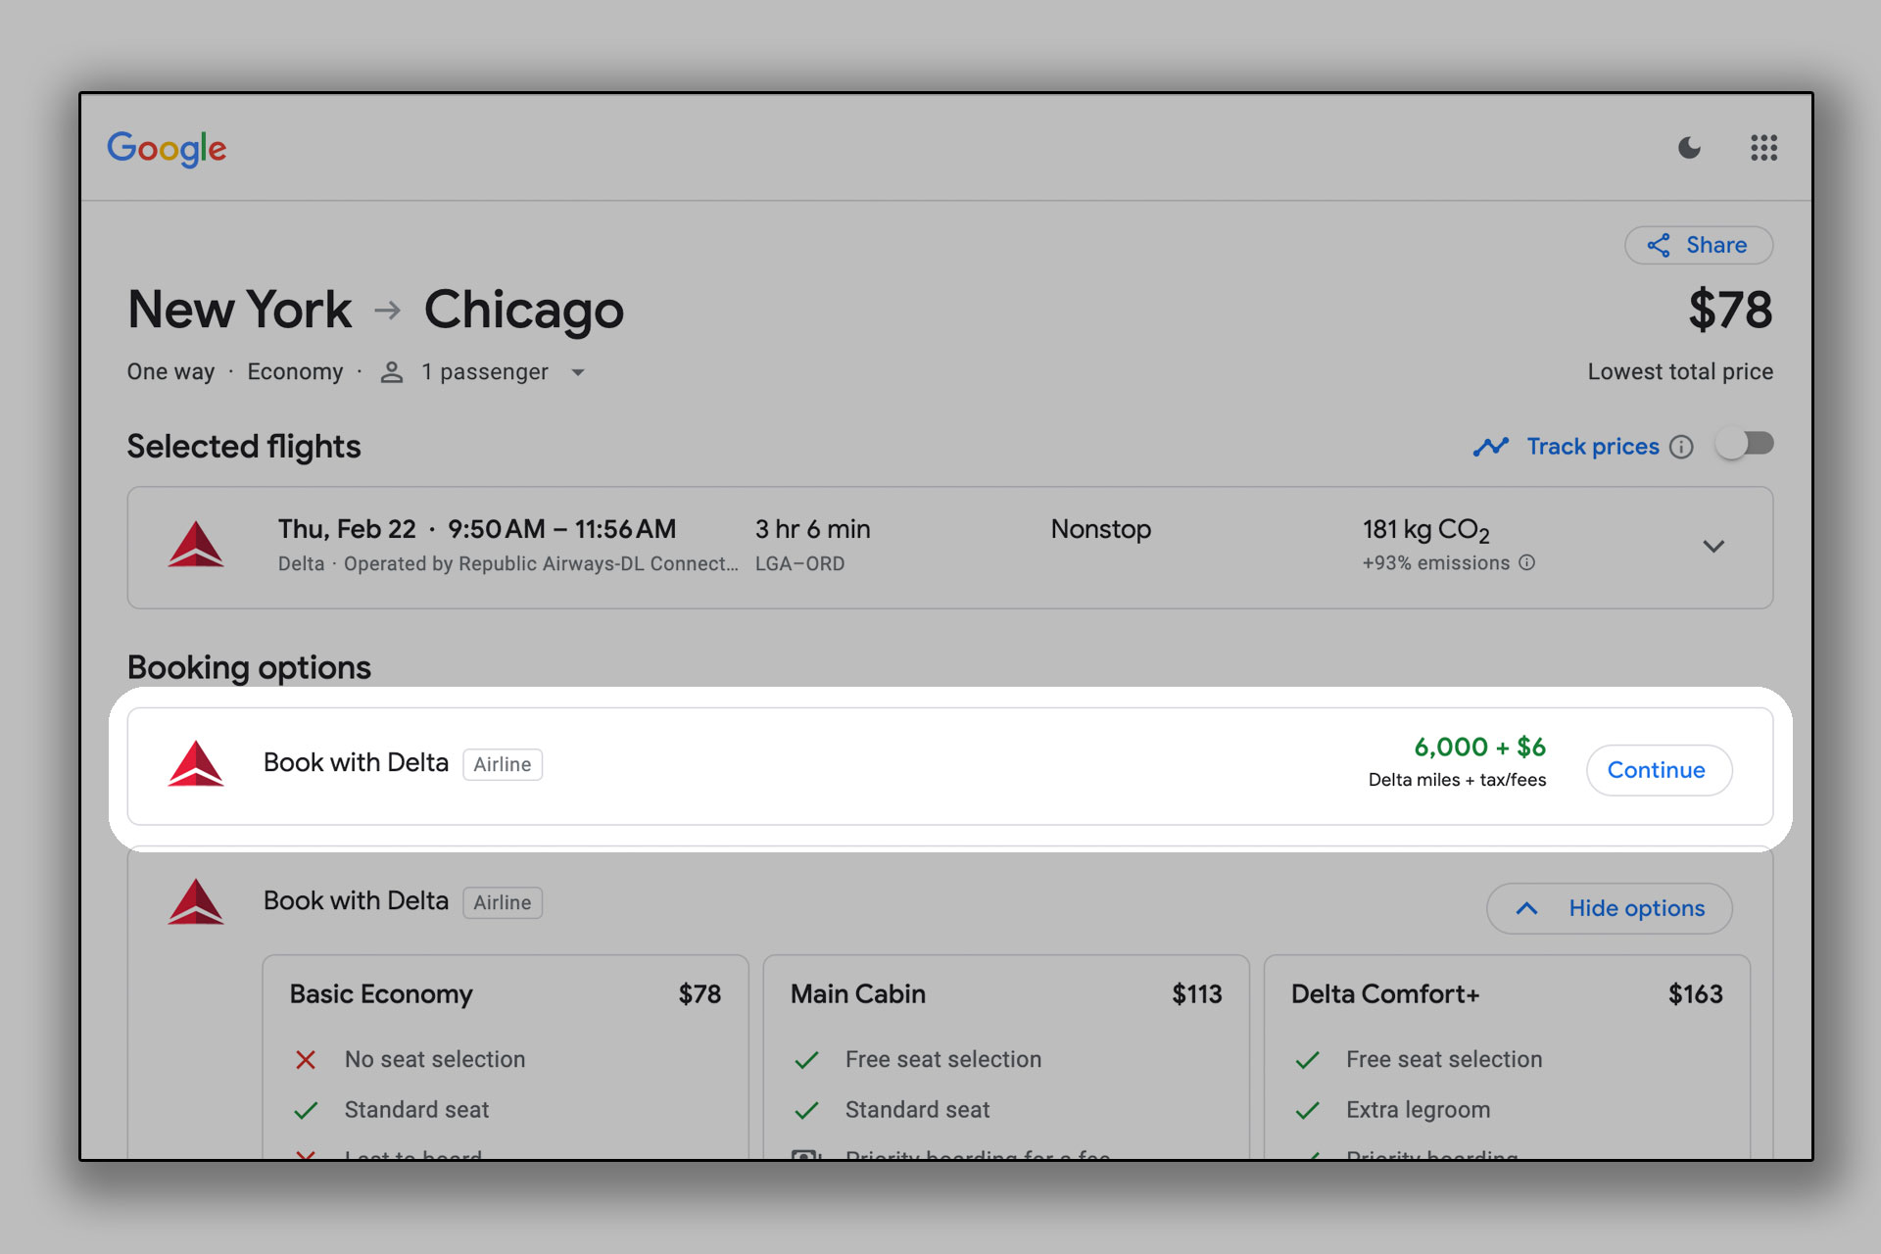Click Delta logo beside Hide options row
Image resolution: width=1881 pixels, height=1254 pixels.
[x=196, y=901]
